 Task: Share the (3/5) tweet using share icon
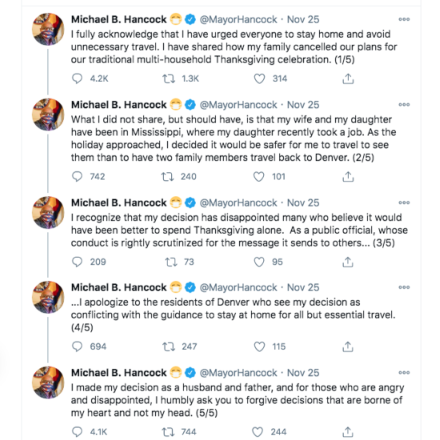tap(348, 262)
